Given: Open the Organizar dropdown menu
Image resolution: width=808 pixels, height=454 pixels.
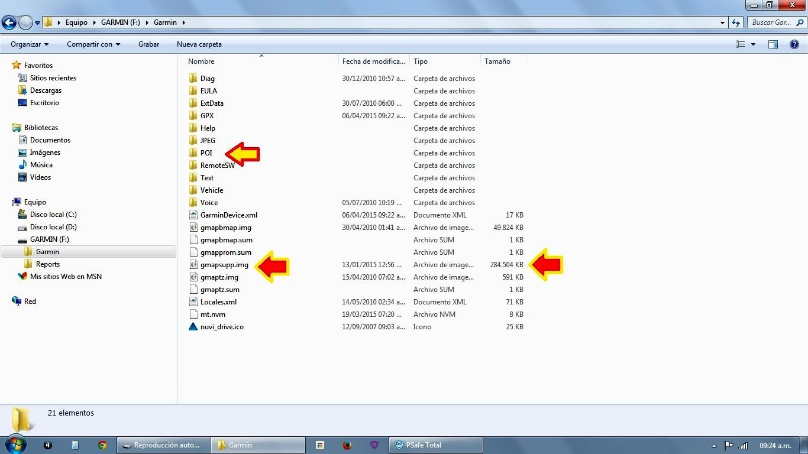Looking at the screenshot, I should pos(30,44).
